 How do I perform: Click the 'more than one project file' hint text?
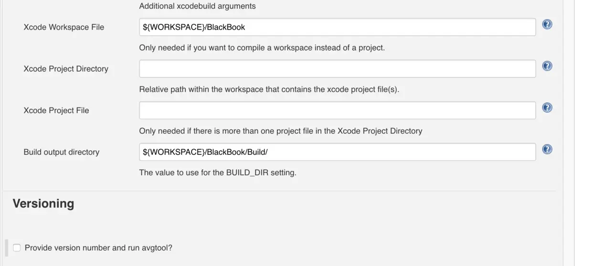click(x=280, y=131)
